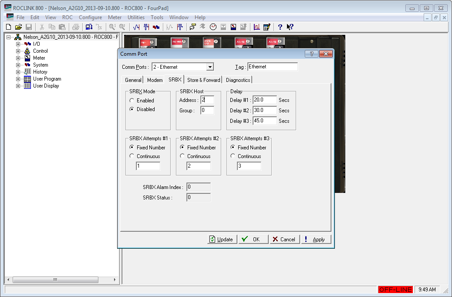Click the computer Connect toolbar icon

coord(89,27)
